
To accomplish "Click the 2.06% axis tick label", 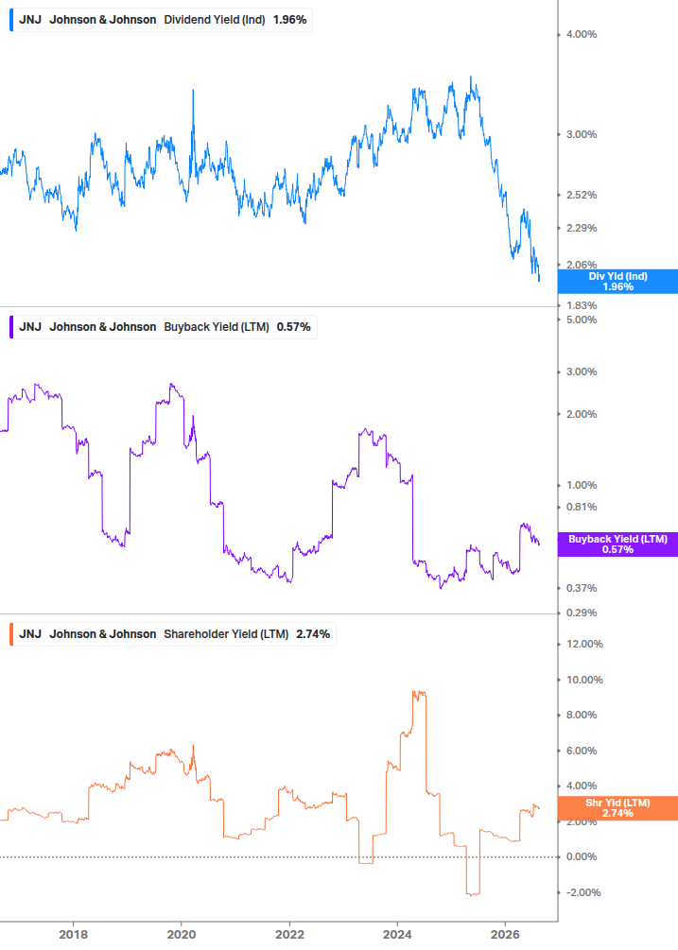I will coord(582,265).
